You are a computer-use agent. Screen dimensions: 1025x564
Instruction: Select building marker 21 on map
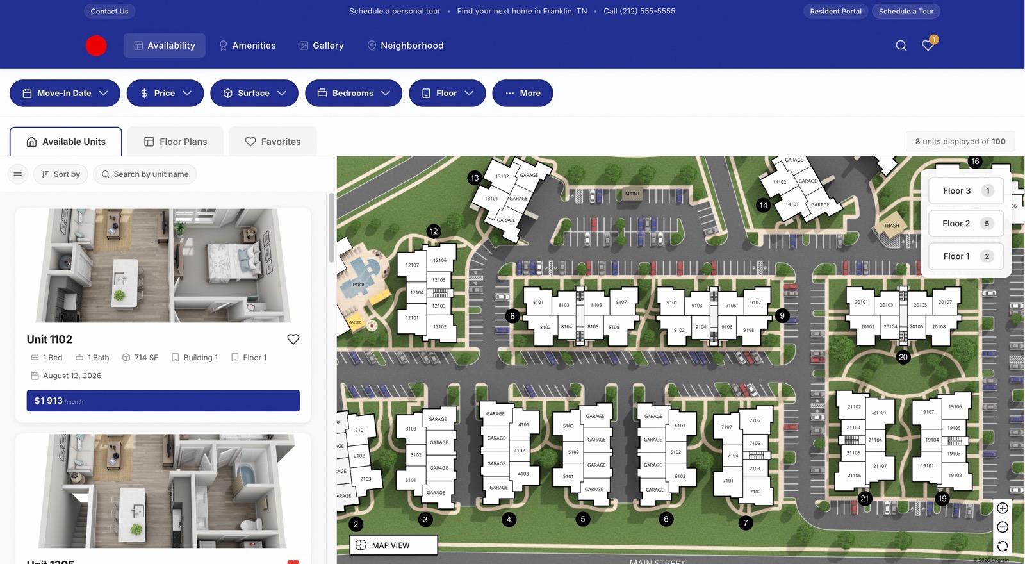865,498
